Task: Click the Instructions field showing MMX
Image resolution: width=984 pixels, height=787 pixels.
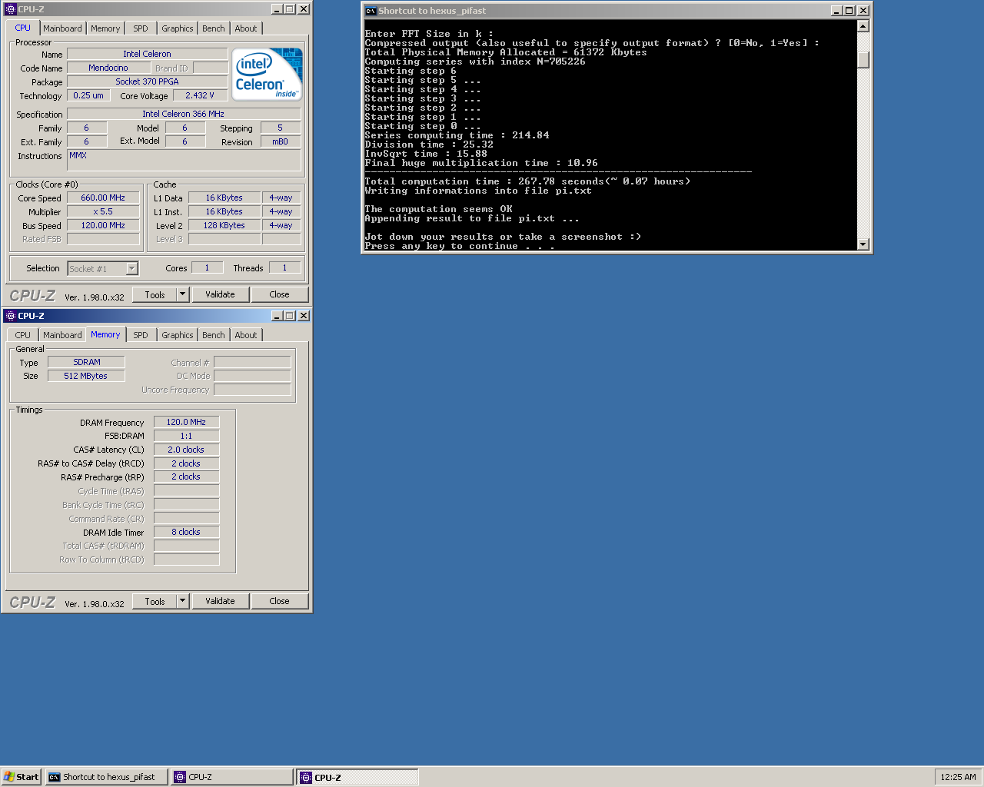Action: [x=184, y=160]
